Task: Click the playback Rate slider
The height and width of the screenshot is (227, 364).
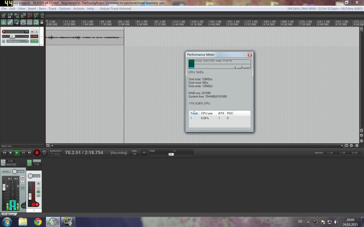Action: pyautogui.click(x=171, y=154)
